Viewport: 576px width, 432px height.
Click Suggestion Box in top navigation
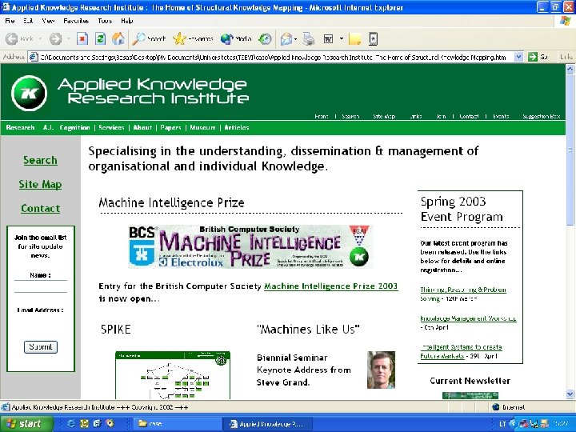tap(541, 117)
